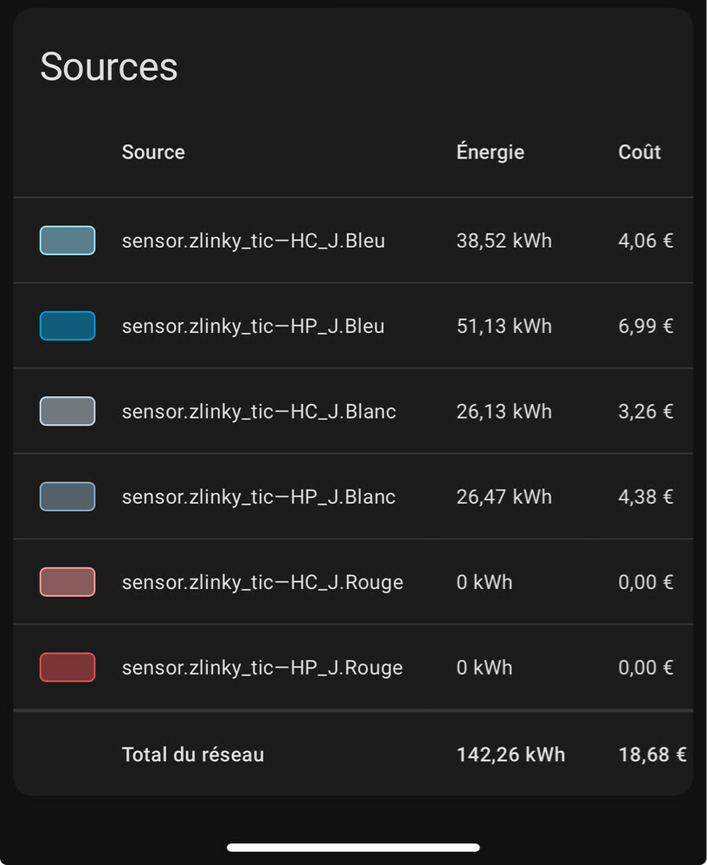Select the HP_J.Bleu color indicator
The image size is (707, 865).
(67, 325)
